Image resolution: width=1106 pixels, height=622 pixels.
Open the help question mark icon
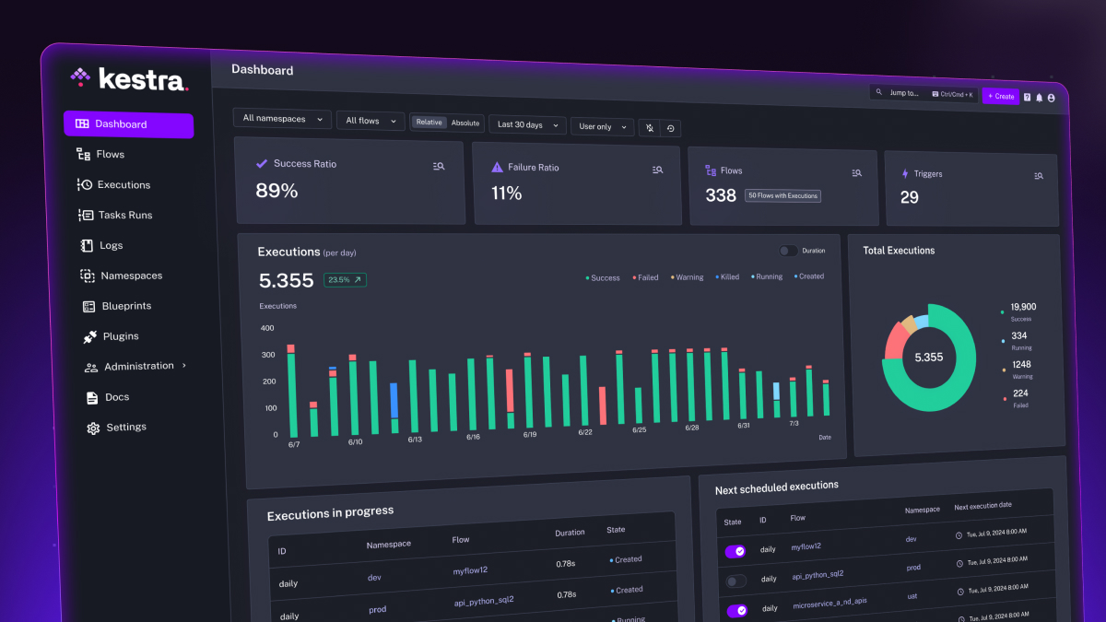point(1026,96)
